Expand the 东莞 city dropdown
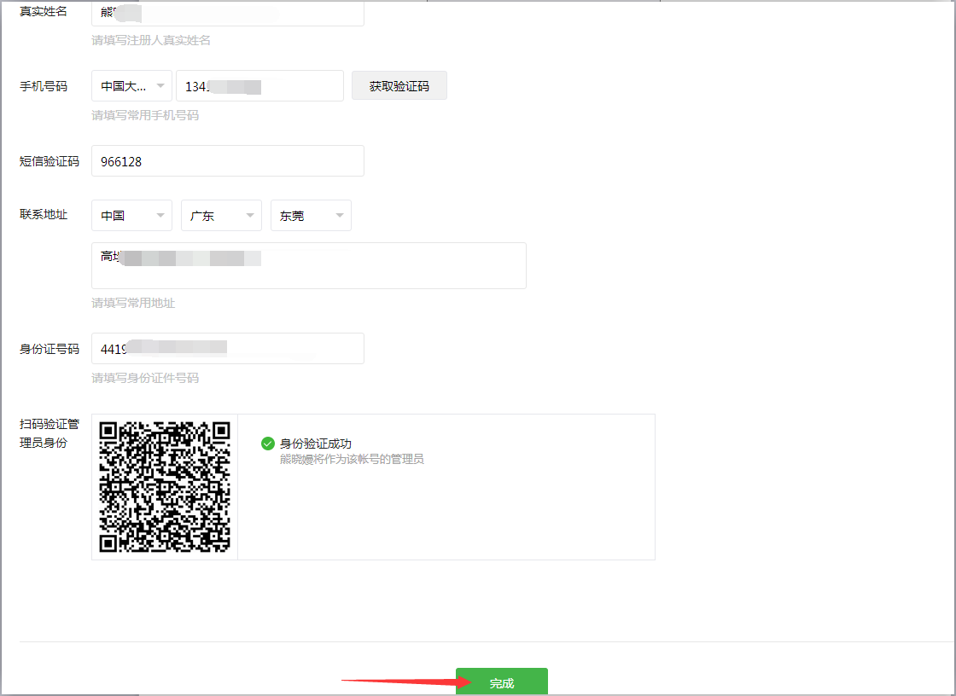The height and width of the screenshot is (696, 956). pyautogui.click(x=311, y=216)
